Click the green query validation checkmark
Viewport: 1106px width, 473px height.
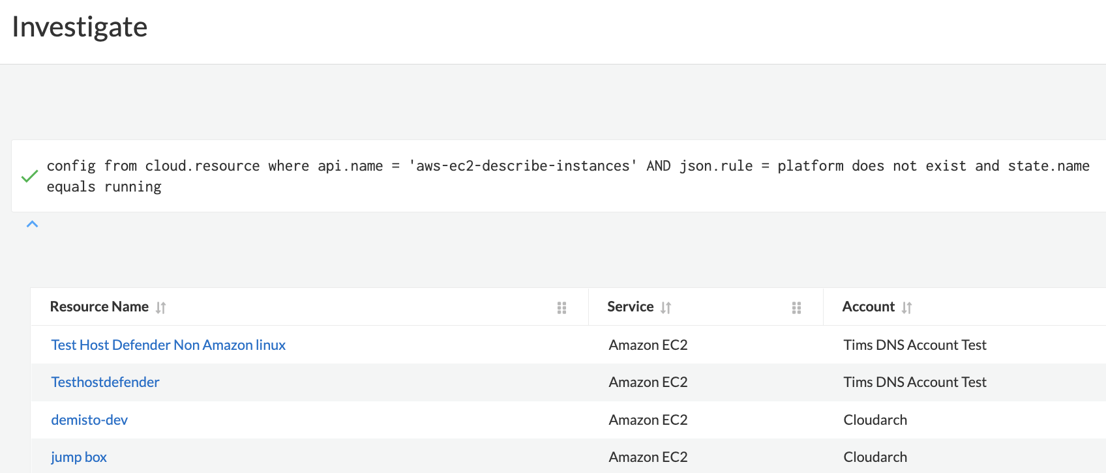pyautogui.click(x=29, y=177)
